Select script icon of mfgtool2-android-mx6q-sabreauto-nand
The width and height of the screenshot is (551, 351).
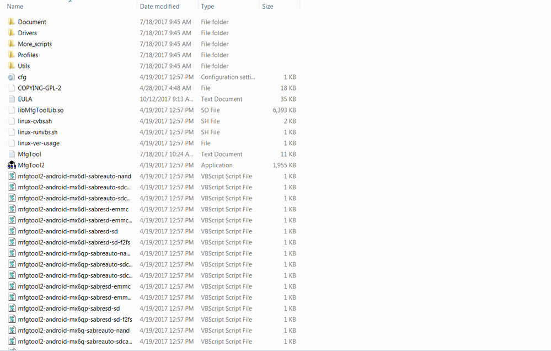click(x=12, y=330)
